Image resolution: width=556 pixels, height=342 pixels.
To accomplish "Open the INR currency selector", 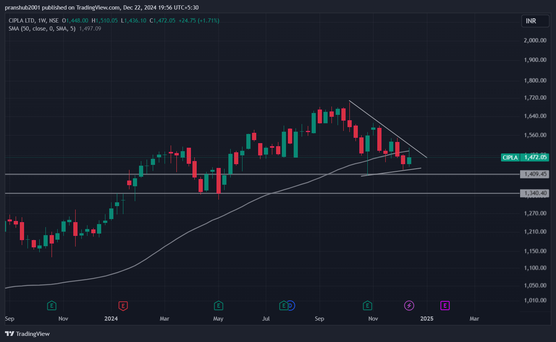I will 535,21.
